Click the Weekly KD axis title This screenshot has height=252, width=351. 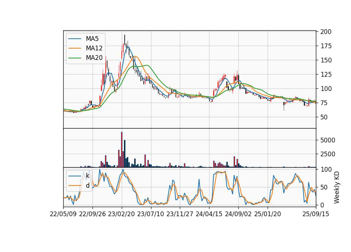pyautogui.click(x=337, y=187)
